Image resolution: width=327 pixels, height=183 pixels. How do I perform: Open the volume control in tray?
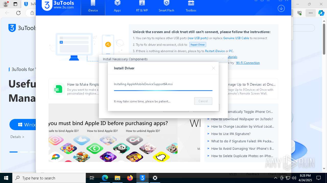pyautogui.click(x=294, y=178)
